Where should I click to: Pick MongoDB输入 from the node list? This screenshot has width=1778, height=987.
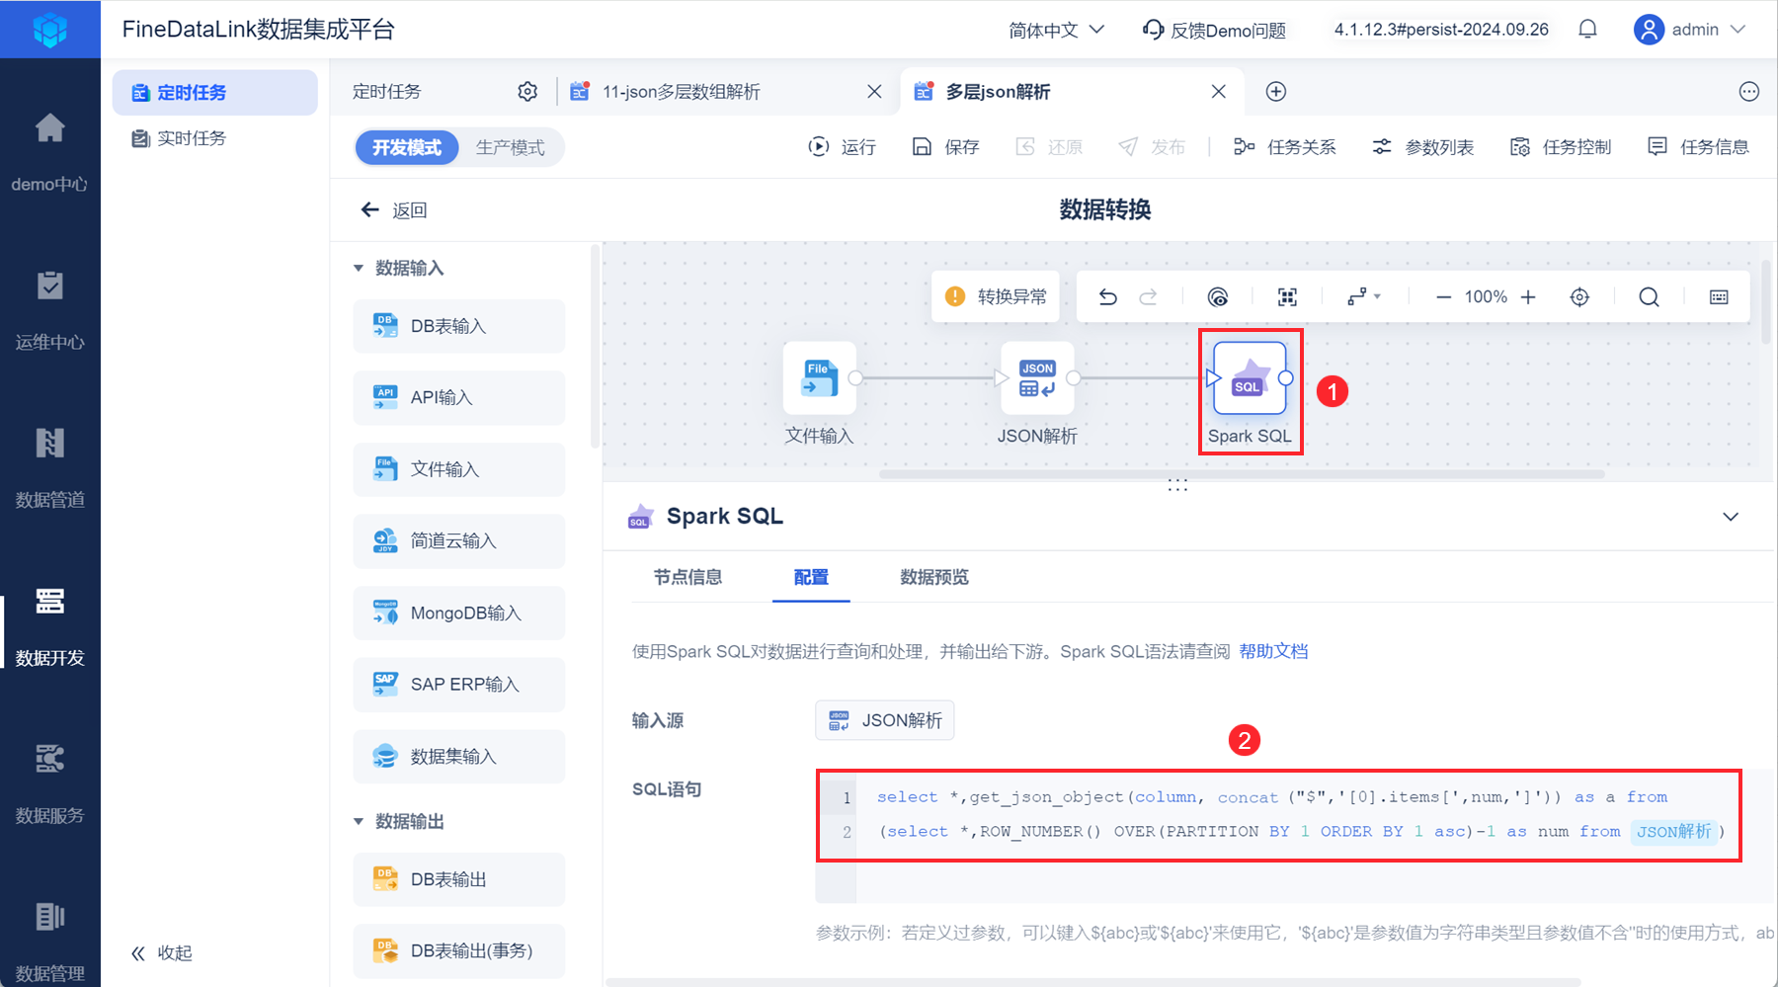coord(459,614)
